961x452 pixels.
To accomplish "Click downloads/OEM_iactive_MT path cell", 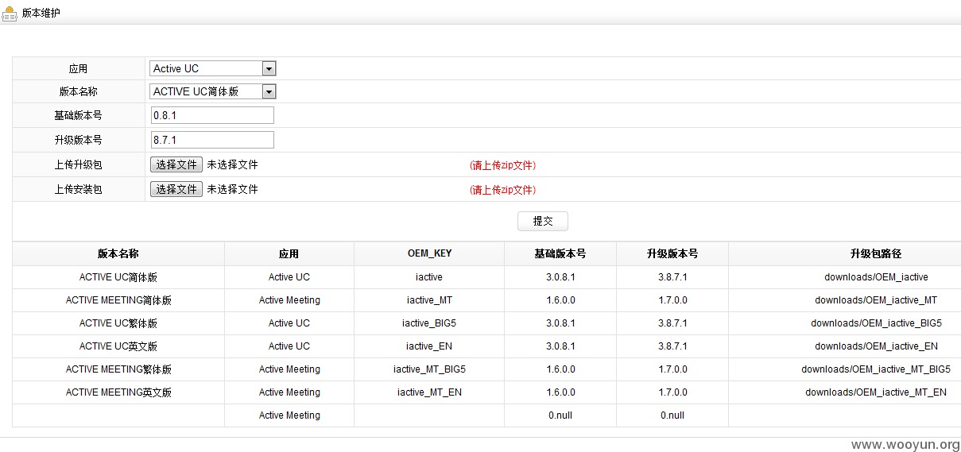I will click(876, 300).
